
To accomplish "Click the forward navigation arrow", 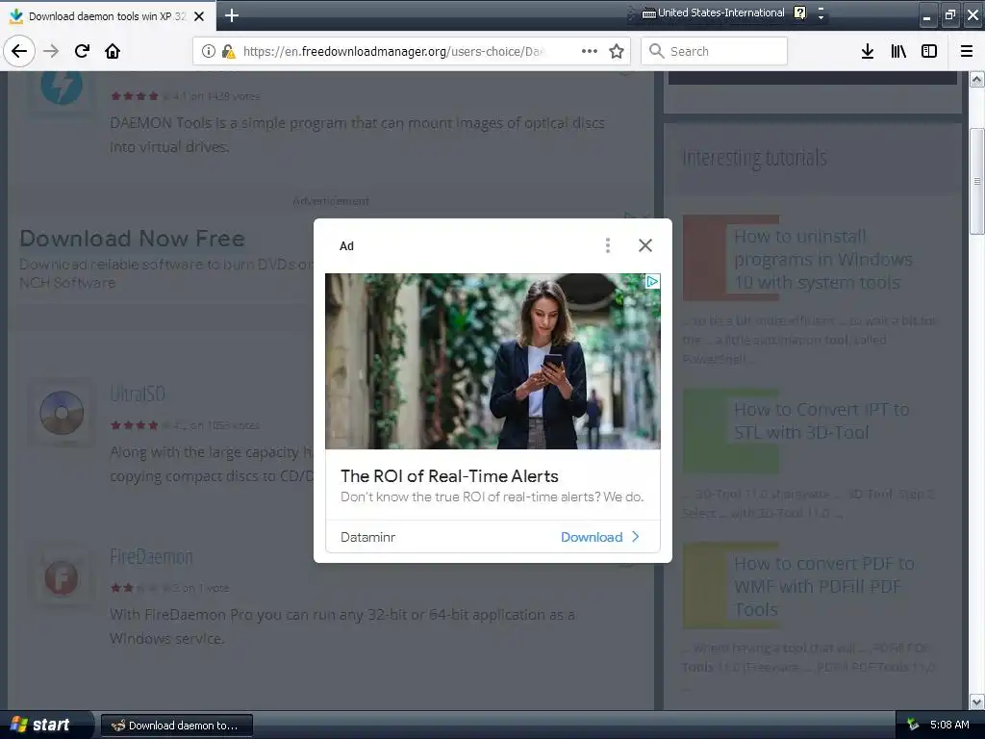I will click(51, 51).
